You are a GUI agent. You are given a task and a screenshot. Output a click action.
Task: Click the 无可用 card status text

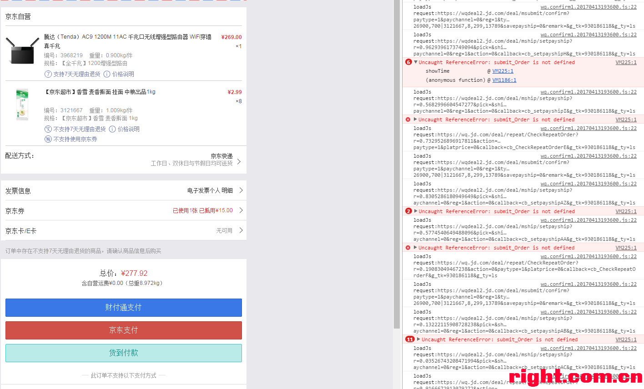pyautogui.click(x=224, y=231)
